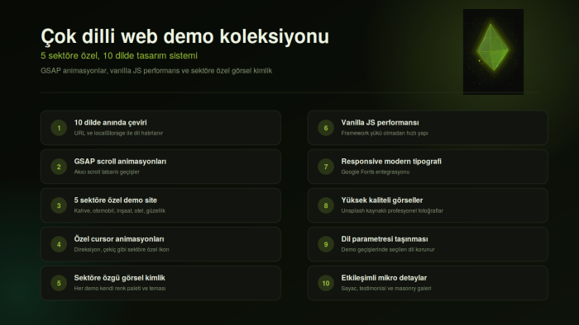Click the number 1 badge
Screen dimensions: 579x325
pyautogui.click(x=59, y=128)
